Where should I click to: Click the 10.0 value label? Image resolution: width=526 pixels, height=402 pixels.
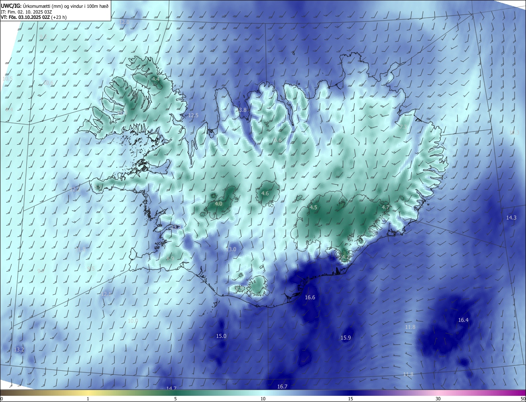point(133,321)
